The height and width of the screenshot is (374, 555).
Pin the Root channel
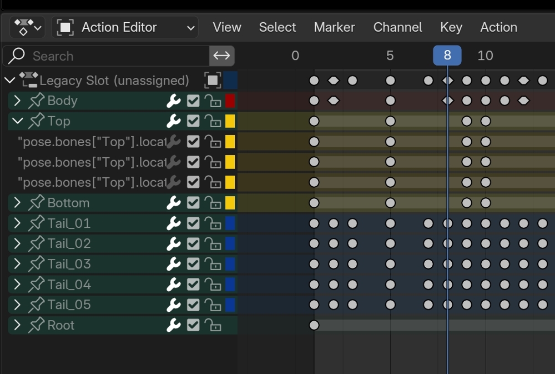click(37, 326)
